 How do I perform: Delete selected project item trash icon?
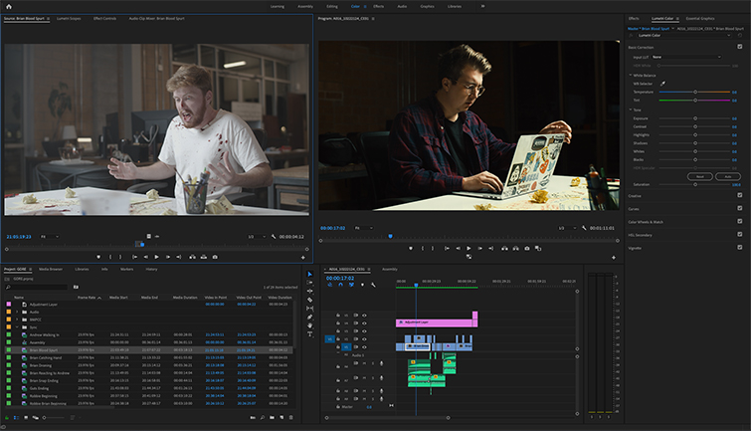[x=290, y=418]
